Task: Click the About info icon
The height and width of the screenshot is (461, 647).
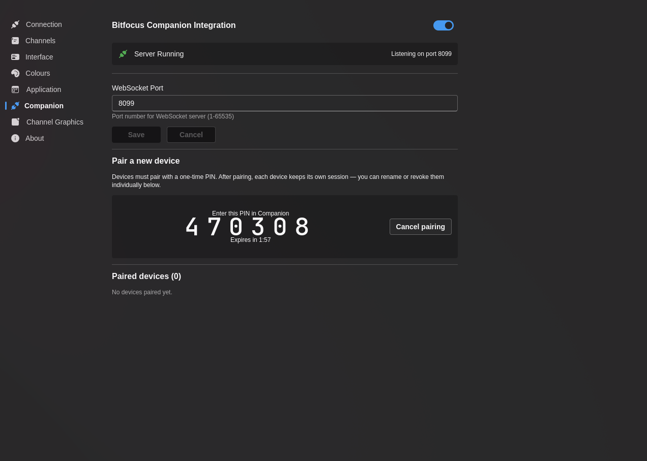Action: [15, 138]
